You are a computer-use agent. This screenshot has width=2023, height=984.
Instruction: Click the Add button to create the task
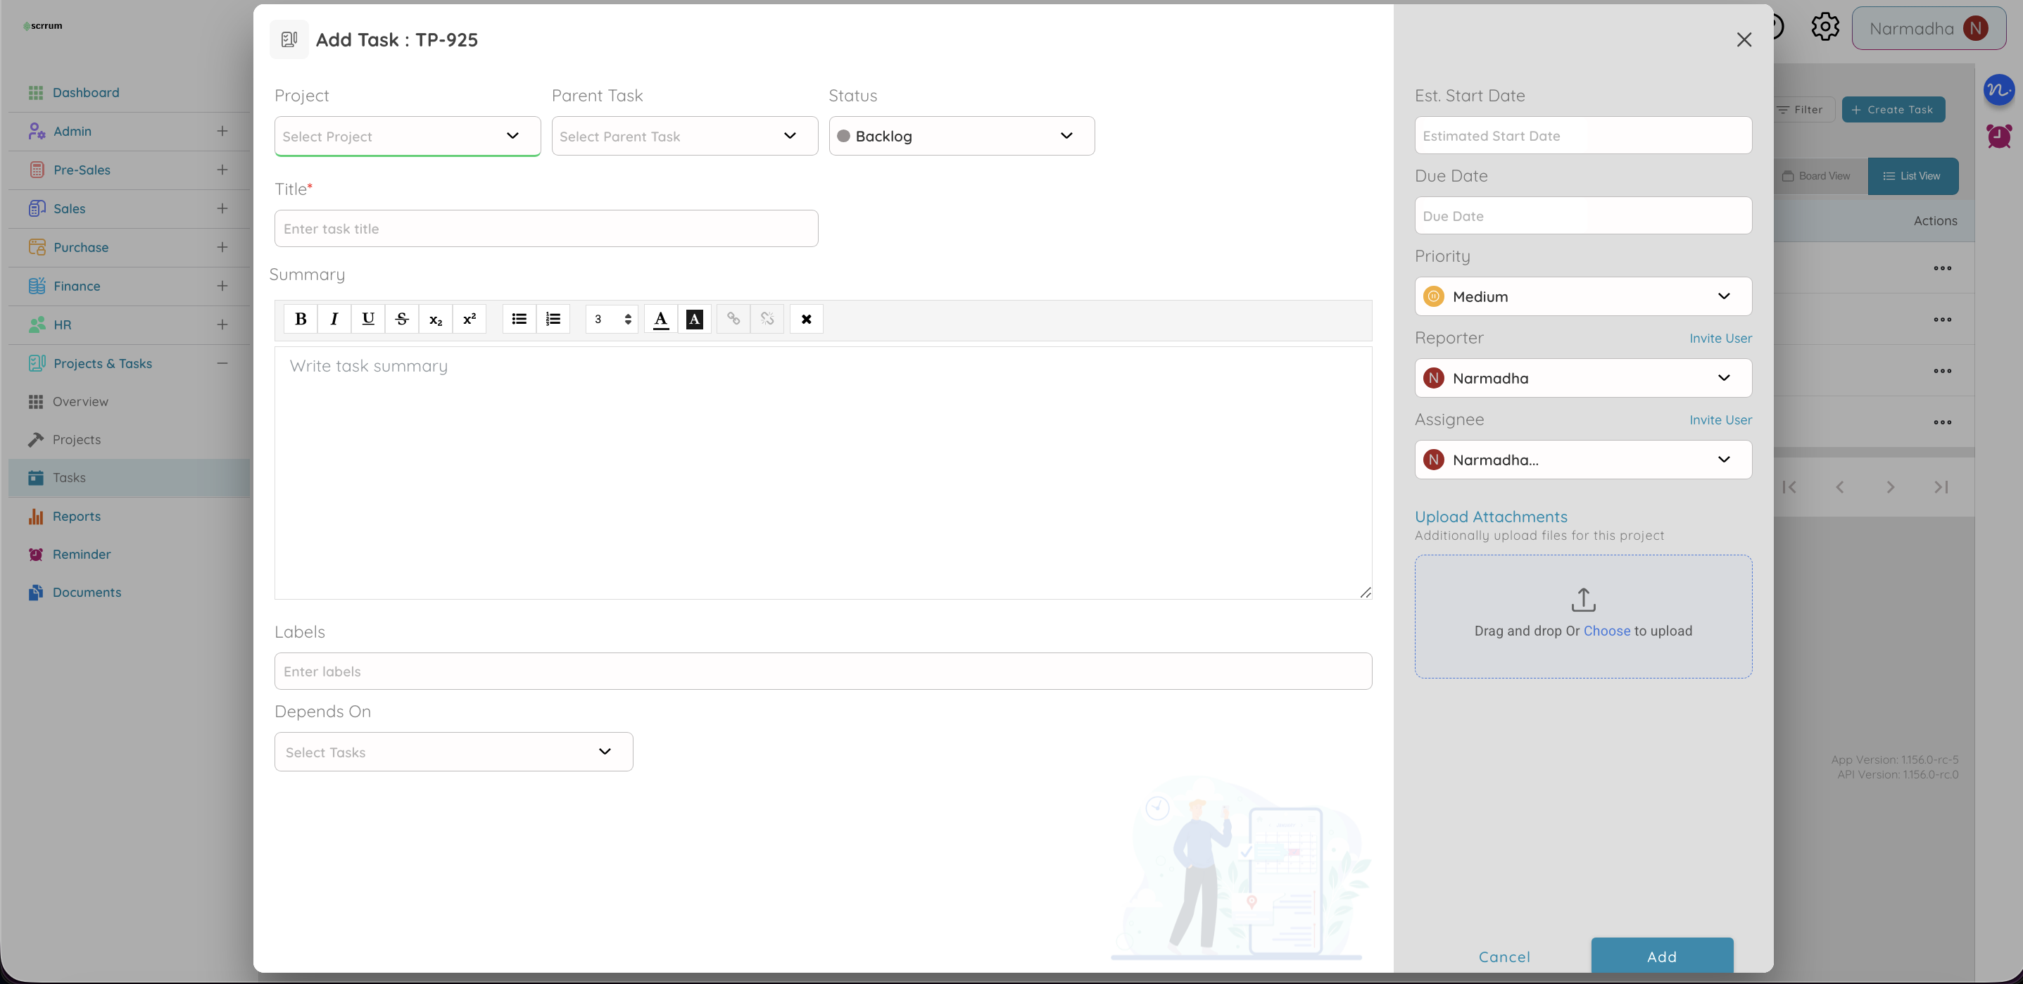tap(1662, 957)
